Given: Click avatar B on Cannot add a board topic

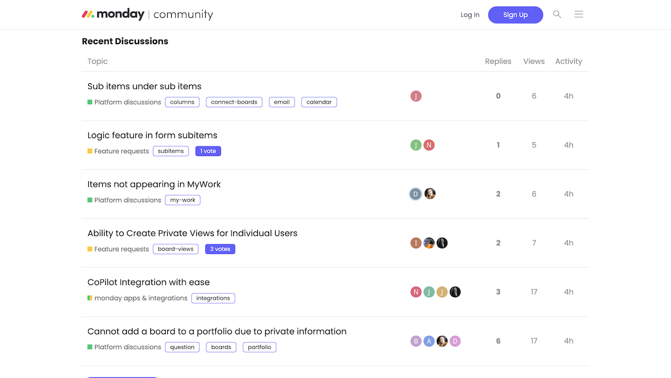Looking at the screenshot, I should (415, 341).
